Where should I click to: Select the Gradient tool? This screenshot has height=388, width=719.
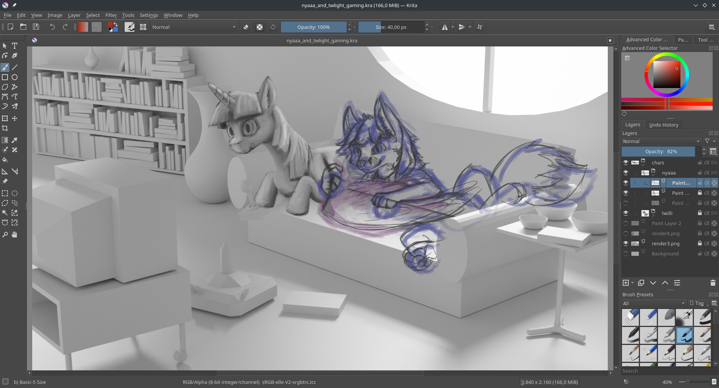tap(5, 140)
